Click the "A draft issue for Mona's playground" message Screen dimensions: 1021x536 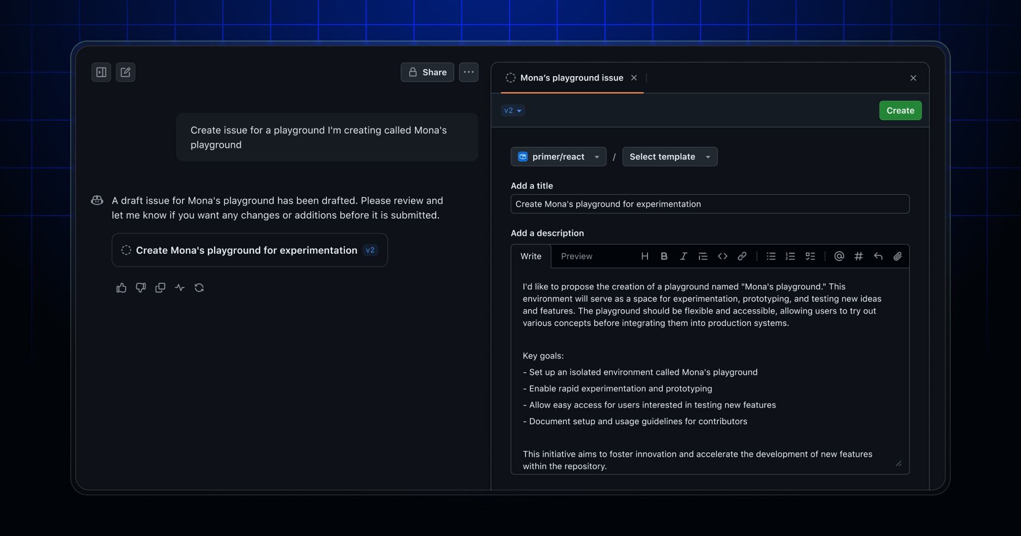pyautogui.click(x=278, y=208)
